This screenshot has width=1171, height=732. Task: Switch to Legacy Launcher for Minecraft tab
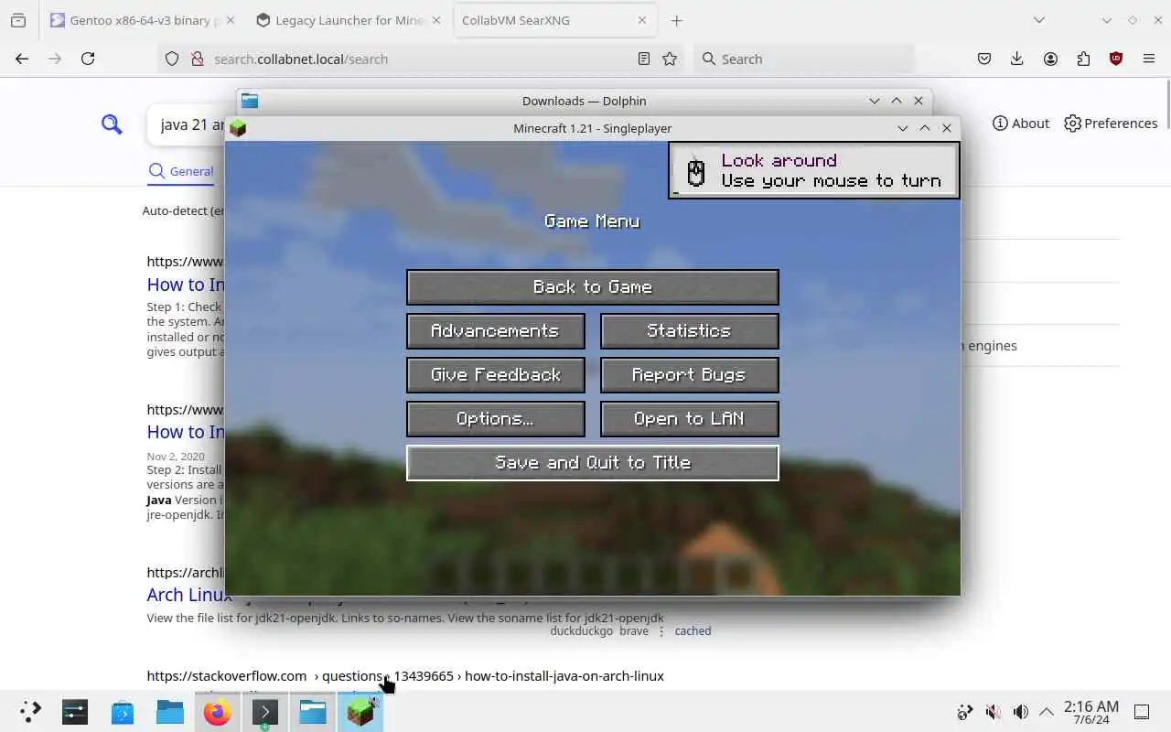tap(349, 20)
